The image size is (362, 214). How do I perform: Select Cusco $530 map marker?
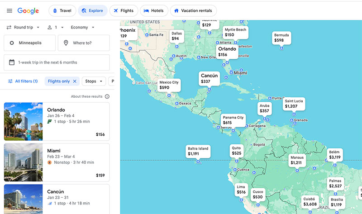click(x=257, y=195)
